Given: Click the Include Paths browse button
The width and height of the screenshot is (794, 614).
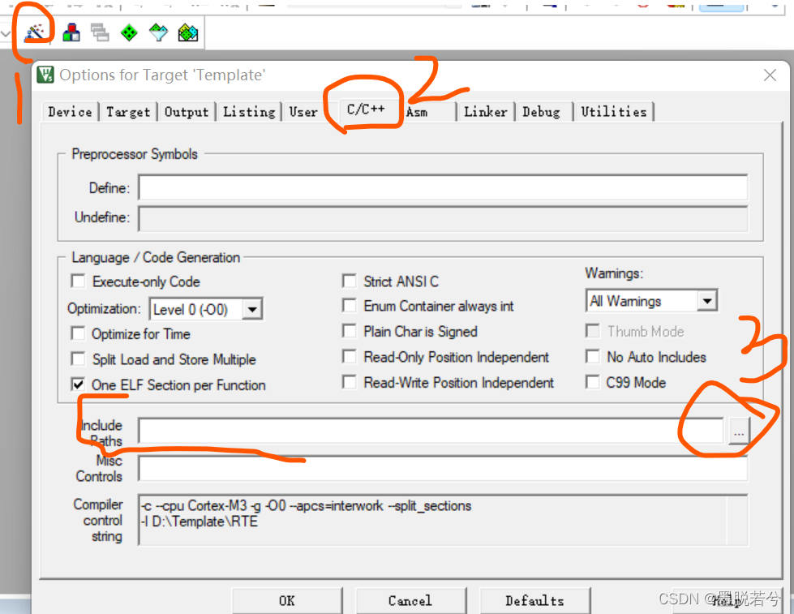Looking at the screenshot, I should point(739,432).
